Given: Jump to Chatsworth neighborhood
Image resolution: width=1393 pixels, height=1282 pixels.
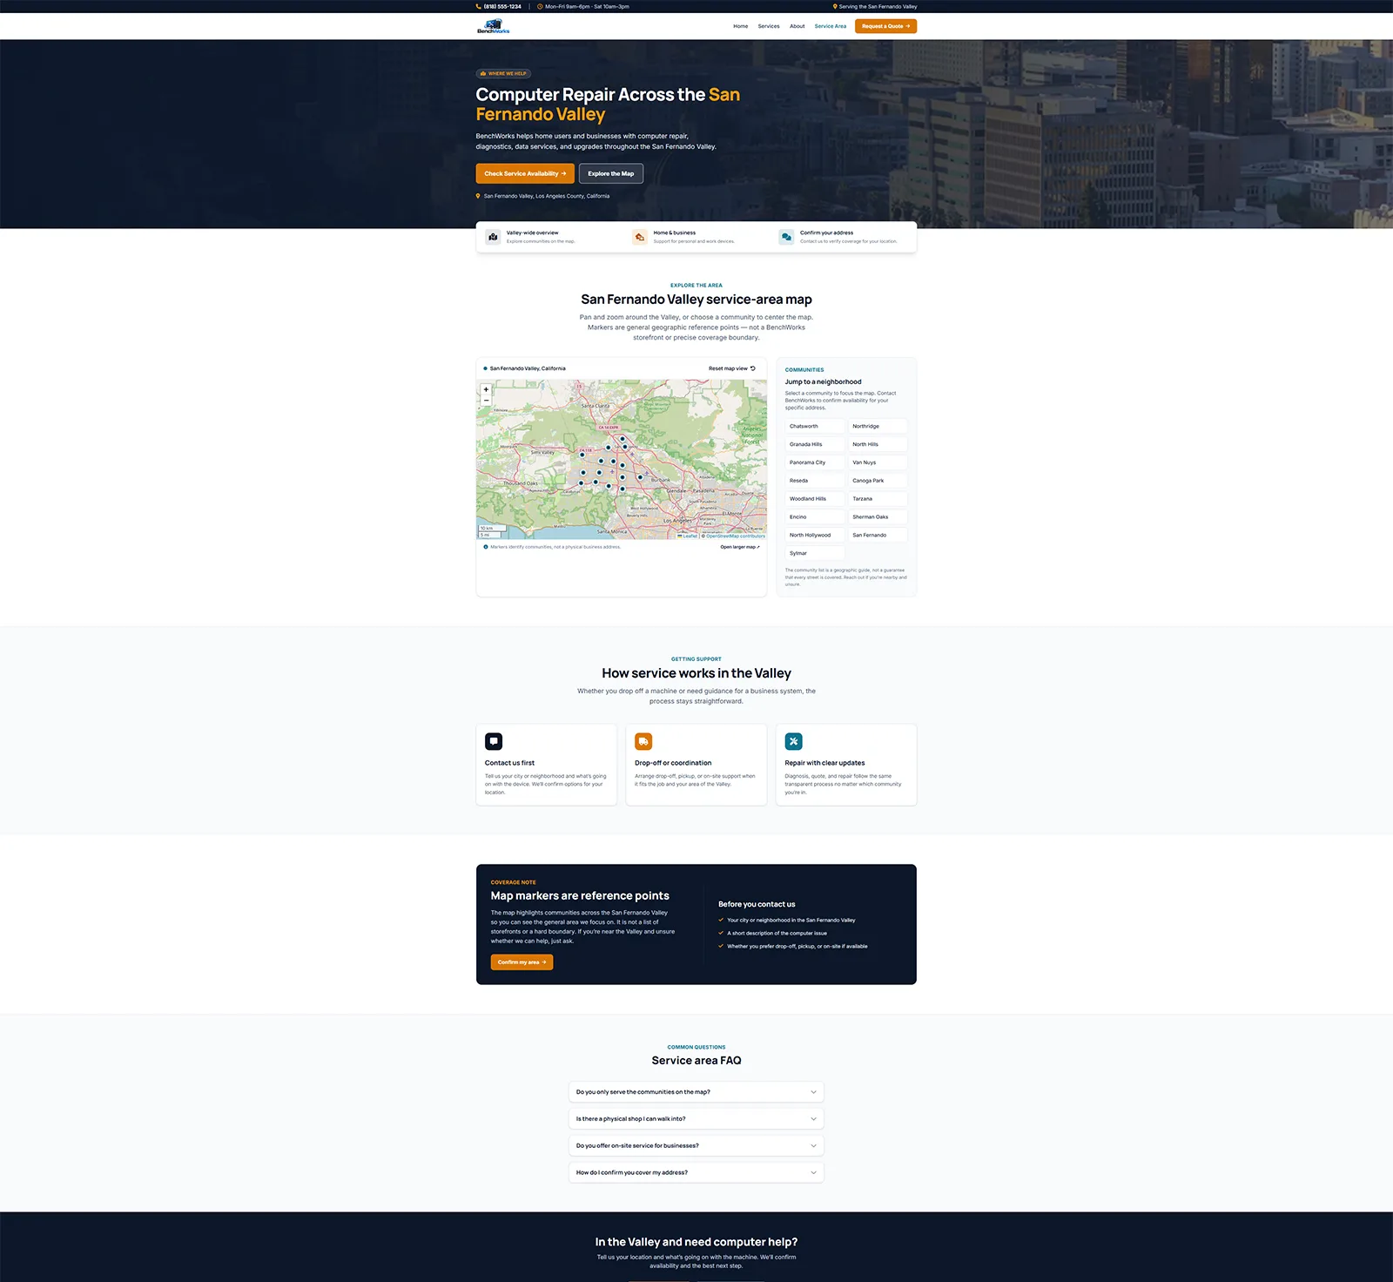Looking at the screenshot, I should click(815, 427).
